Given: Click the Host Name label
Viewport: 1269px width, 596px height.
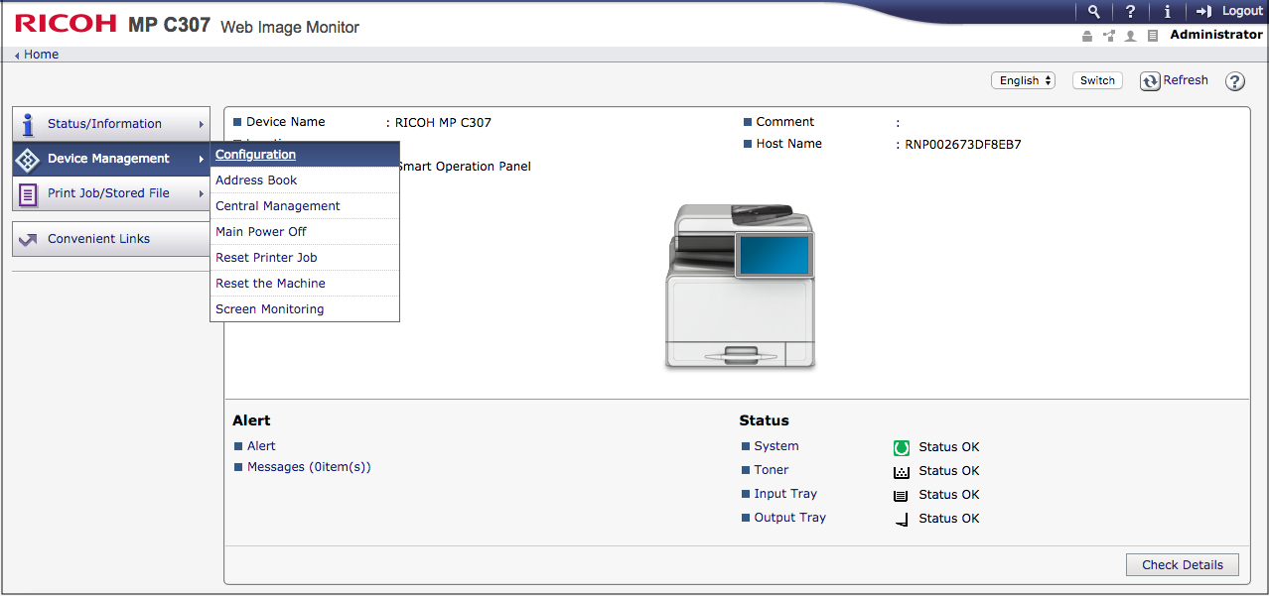Looking at the screenshot, I should coord(788,144).
